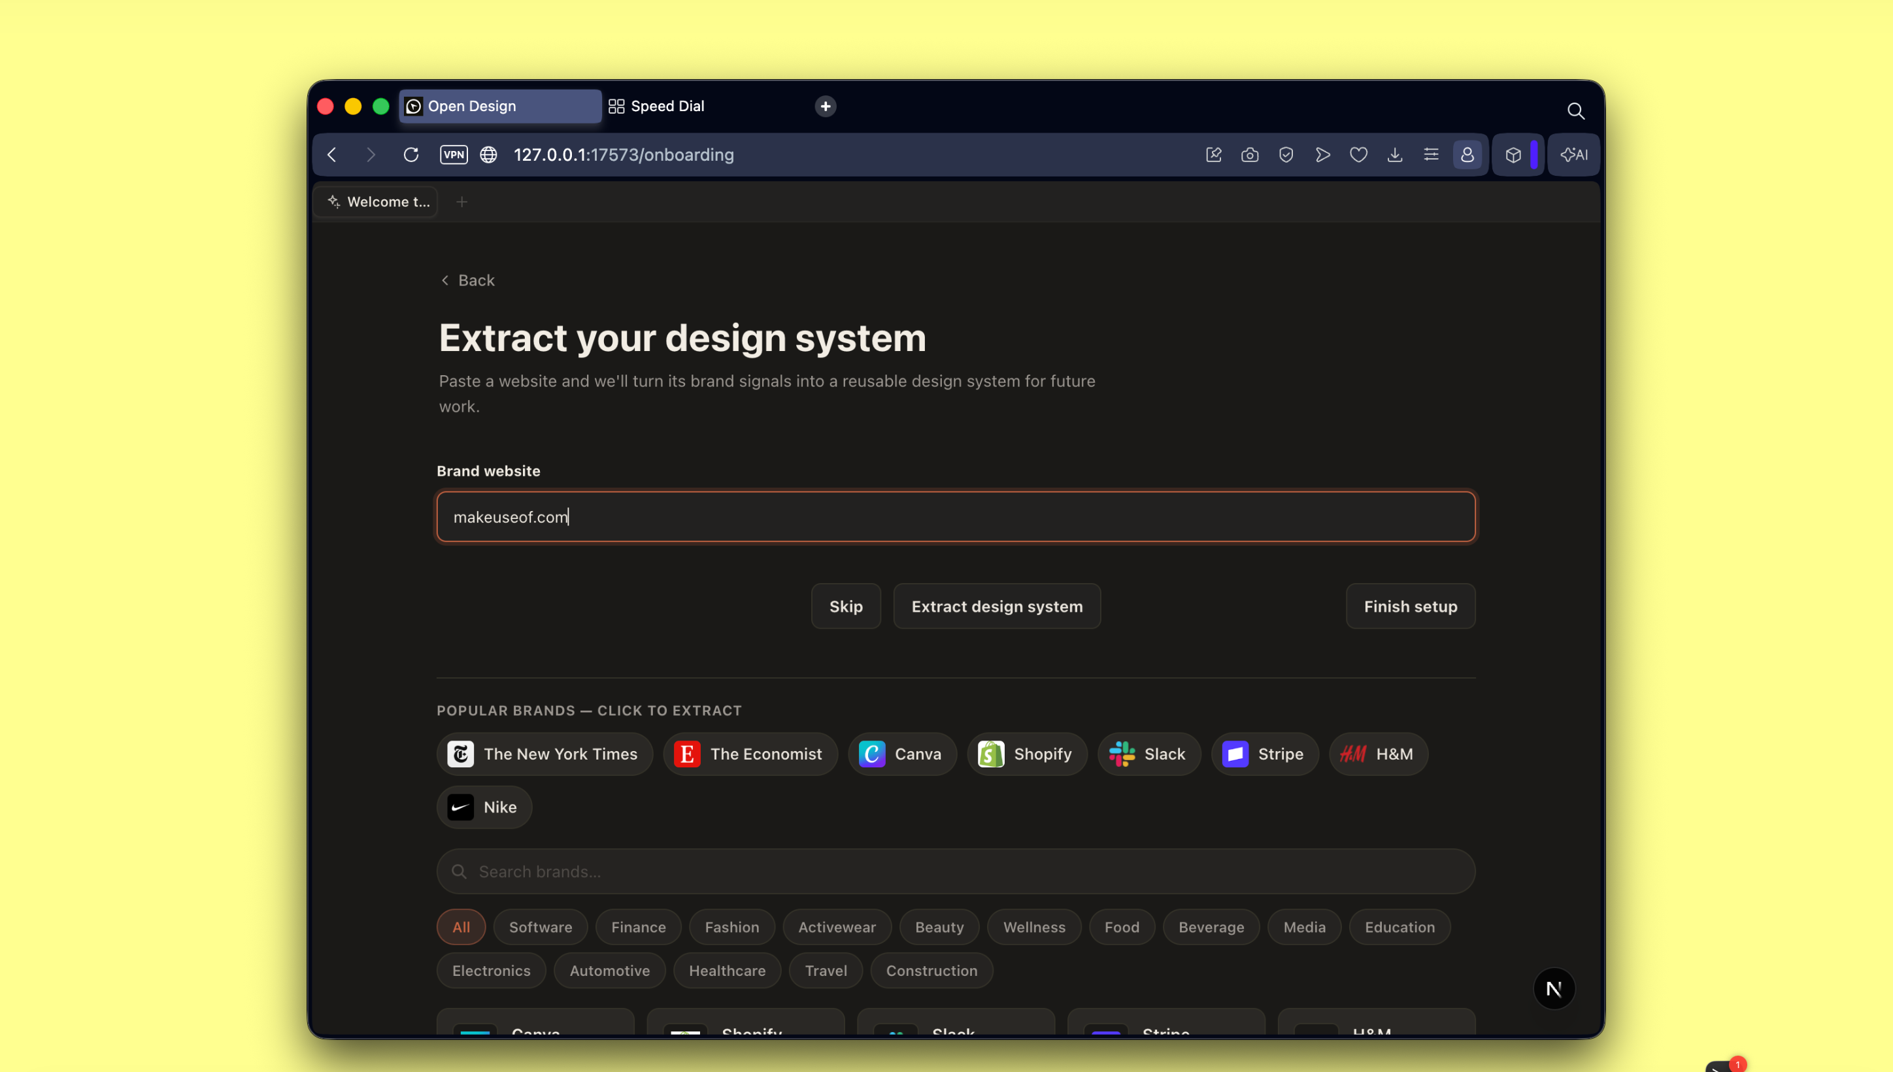Click the send flow arrow icon
The image size is (1893, 1072).
1322,155
